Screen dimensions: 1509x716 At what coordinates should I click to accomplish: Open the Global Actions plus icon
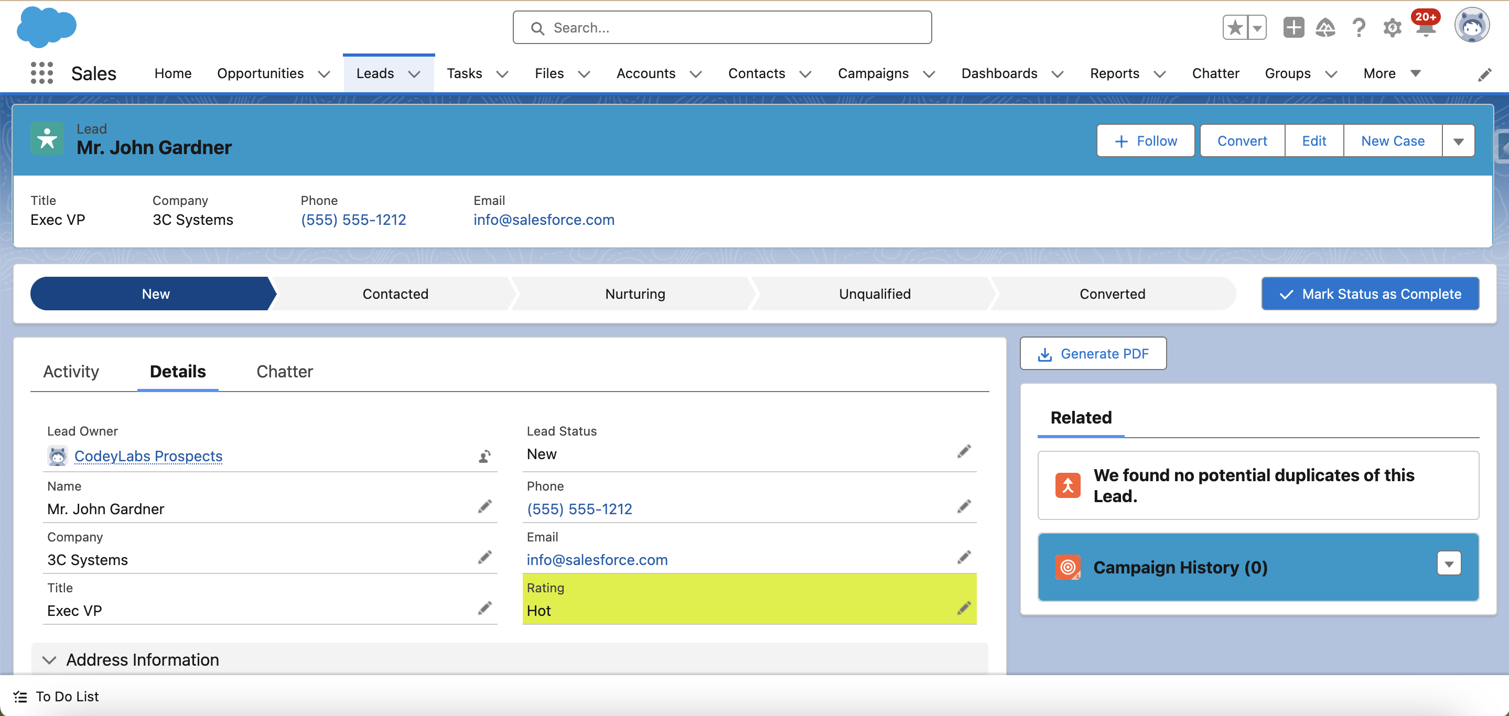1293,27
